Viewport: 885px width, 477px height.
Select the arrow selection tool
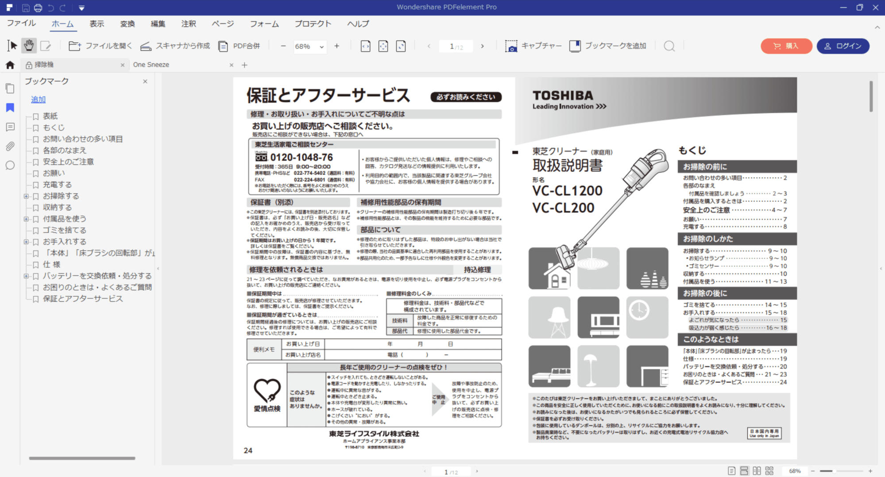(x=12, y=46)
